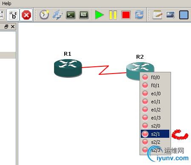Choose interface e1/1 from popup
191x165 pixels.
pos(155,102)
